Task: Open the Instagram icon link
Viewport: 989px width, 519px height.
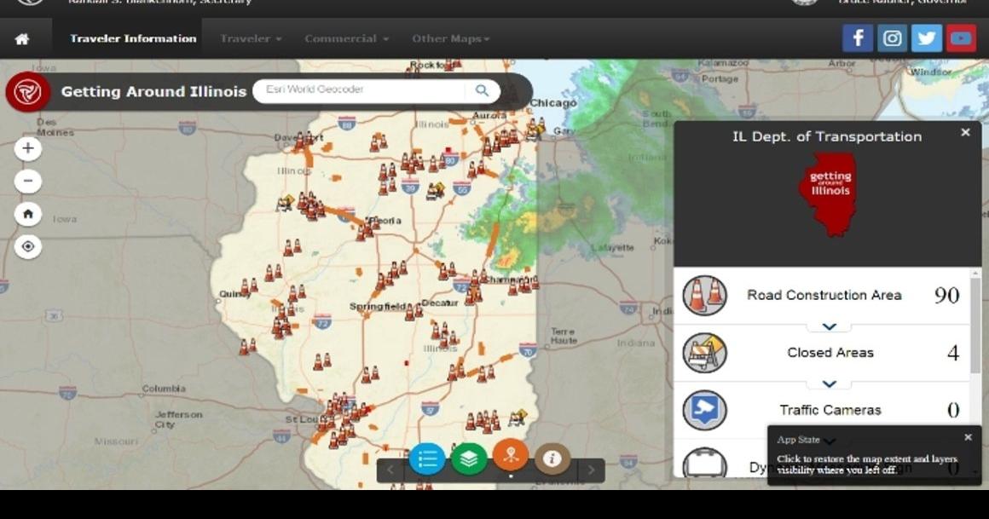Action: coord(892,38)
